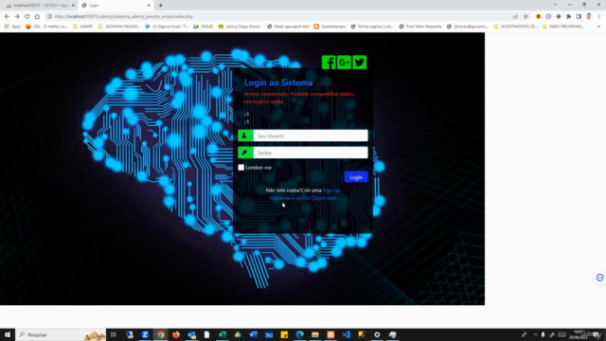Click the blue Login button
Image resolution: width=606 pixels, height=341 pixels.
pyautogui.click(x=356, y=177)
